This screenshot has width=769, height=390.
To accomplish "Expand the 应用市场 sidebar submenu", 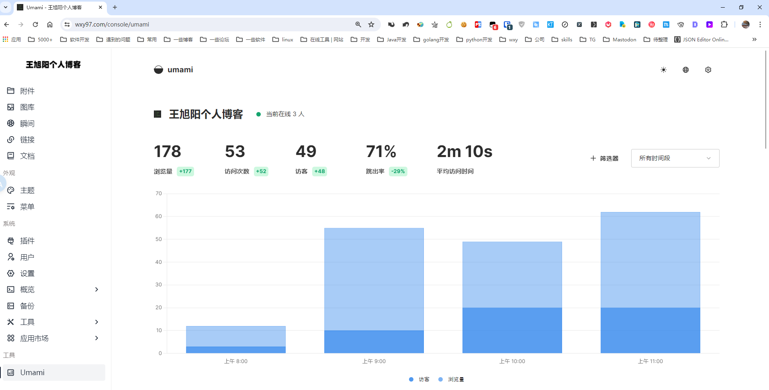I will (x=96, y=338).
